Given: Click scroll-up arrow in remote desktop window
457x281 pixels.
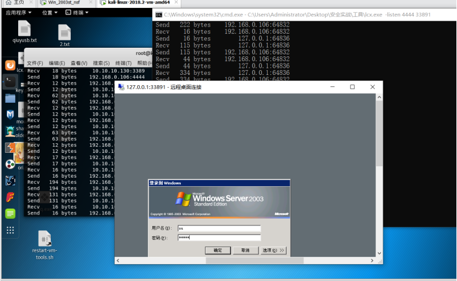Looking at the screenshot, I should click(379, 97).
